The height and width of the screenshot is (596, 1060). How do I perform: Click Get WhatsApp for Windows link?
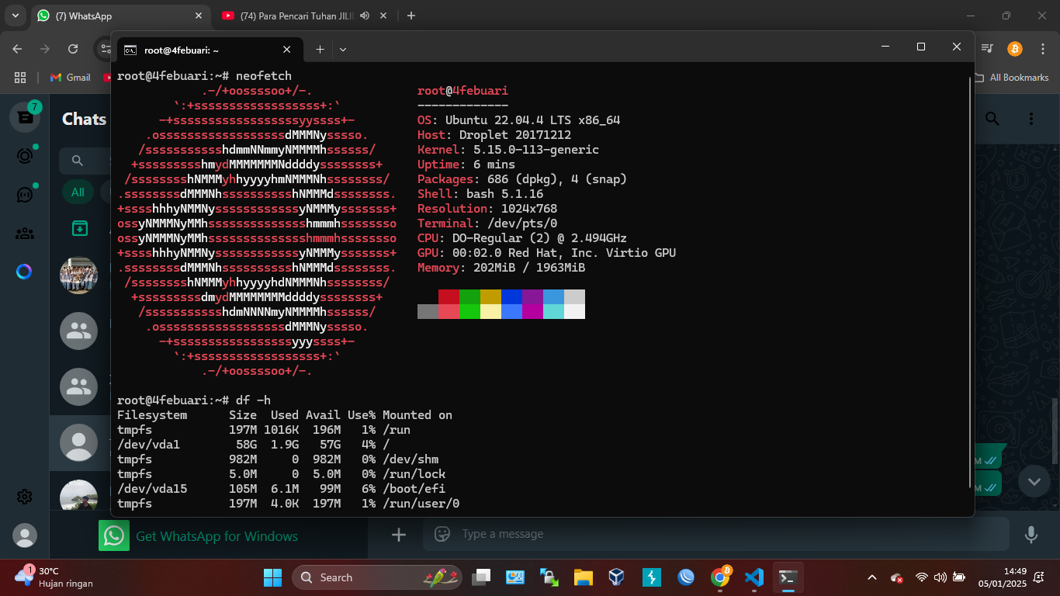tap(217, 536)
